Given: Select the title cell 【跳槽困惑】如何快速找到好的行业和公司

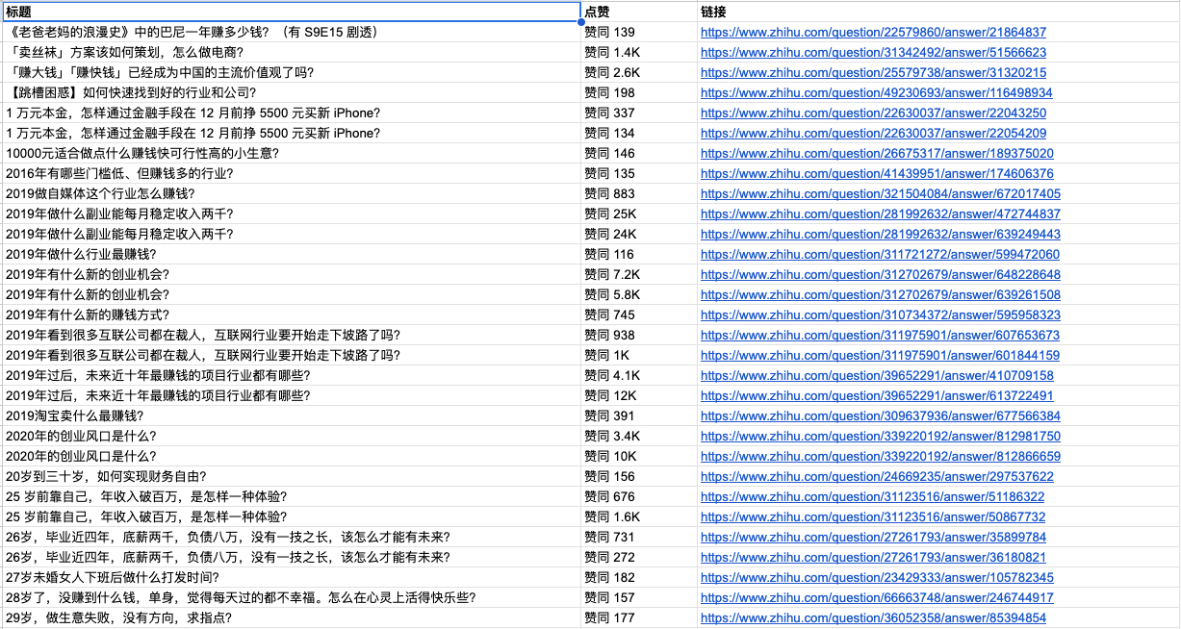Looking at the screenshot, I should [x=292, y=92].
